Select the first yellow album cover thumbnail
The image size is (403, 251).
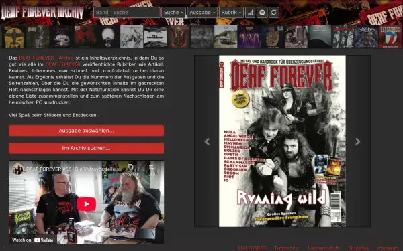point(14,37)
